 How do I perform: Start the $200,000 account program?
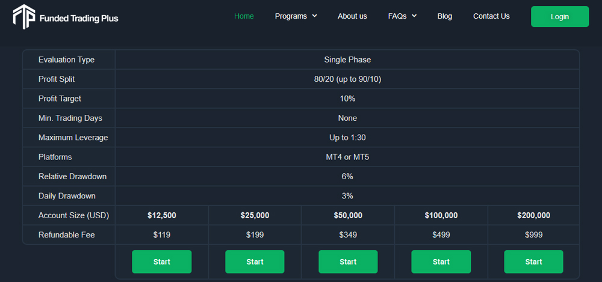[x=533, y=262]
